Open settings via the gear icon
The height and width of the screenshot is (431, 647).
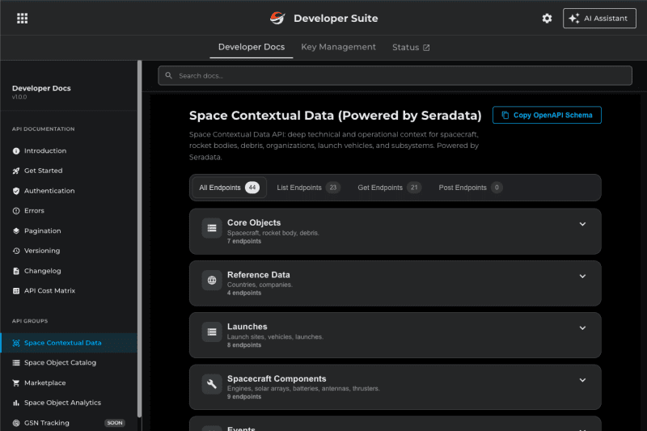pyautogui.click(x=547, y=19)
